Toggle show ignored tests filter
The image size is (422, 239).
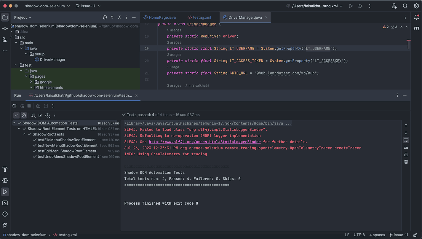click(24, 115)
